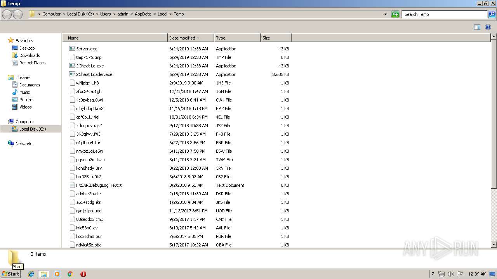Open Desktop in Favorites
Image resolution: width=497 pixels, height=279 pixels.
point(27,48)
